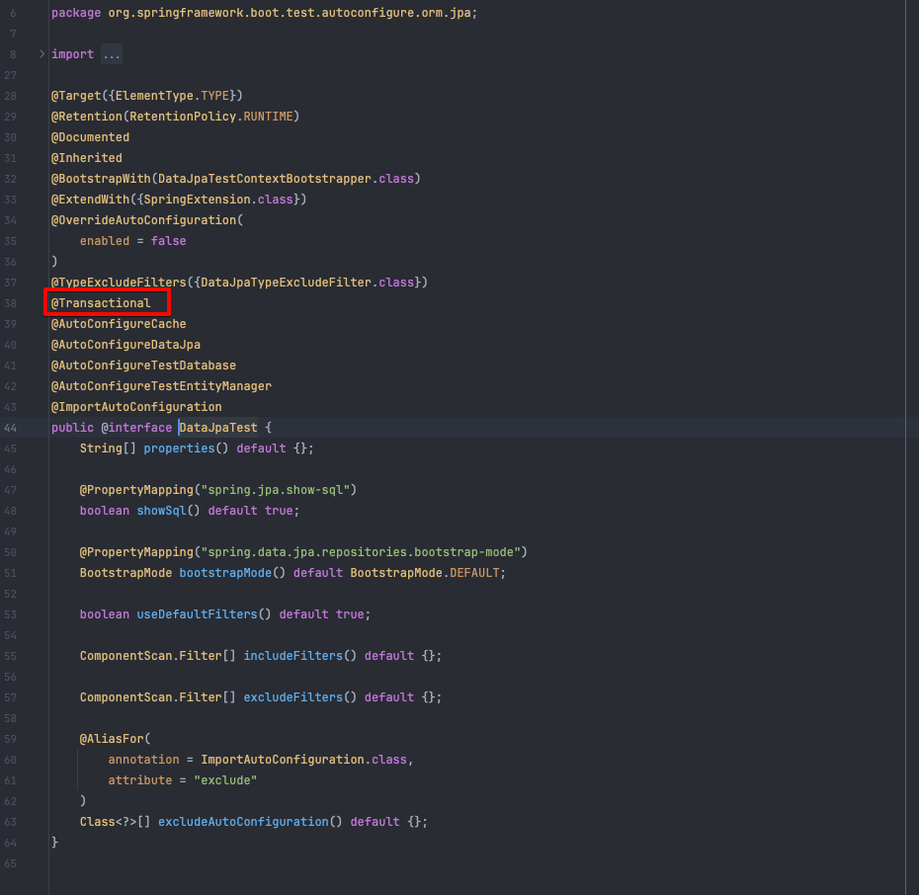Click the bootstrap-mode property string
The width and height of the screenshot is (919, 895).
(361, 552)
